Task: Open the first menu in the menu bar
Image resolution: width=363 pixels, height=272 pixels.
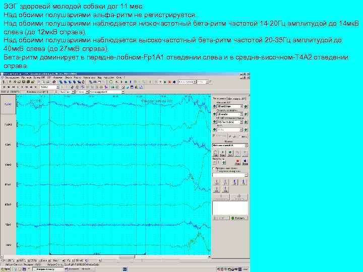Action: pyautogui.click(x=11, y=78)
